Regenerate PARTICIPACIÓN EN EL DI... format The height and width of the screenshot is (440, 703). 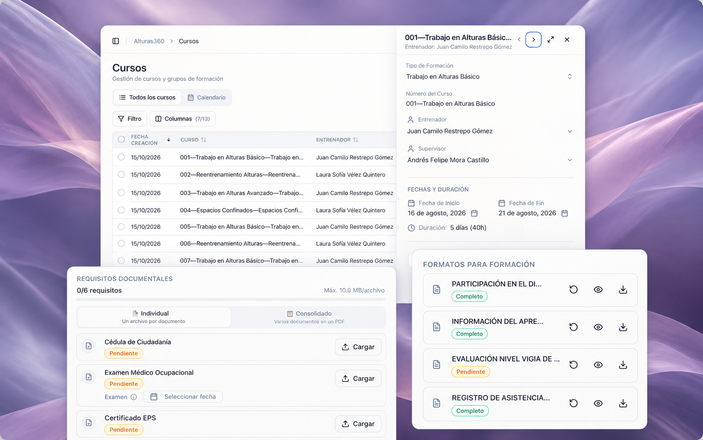(x=573, y=290)
